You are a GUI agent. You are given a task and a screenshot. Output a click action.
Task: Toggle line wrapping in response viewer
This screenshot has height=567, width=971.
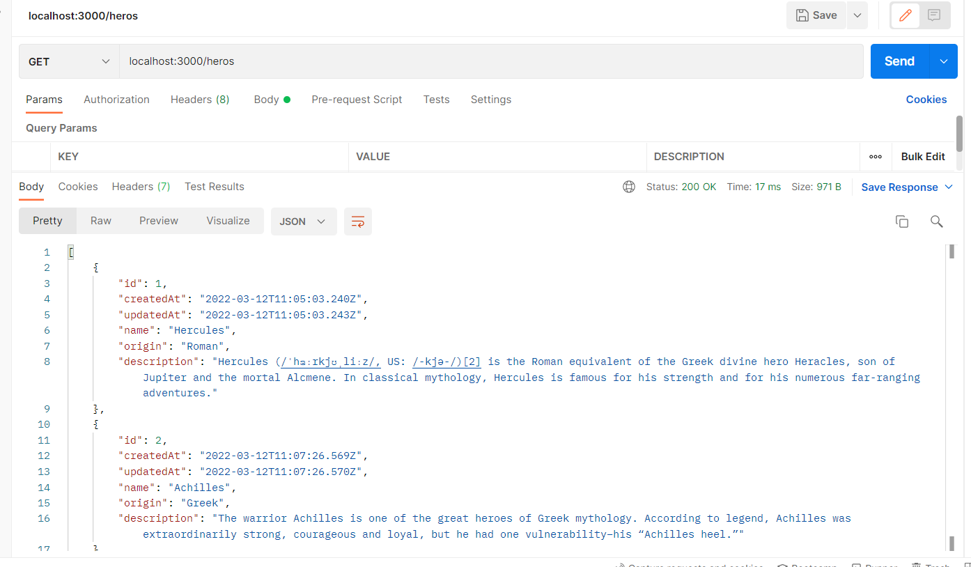(357, 221)
